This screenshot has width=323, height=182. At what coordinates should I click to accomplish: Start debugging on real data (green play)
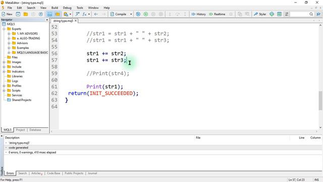146,14
